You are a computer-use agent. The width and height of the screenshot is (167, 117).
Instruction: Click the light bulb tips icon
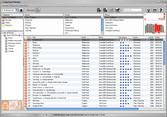[x=149, y=10]
